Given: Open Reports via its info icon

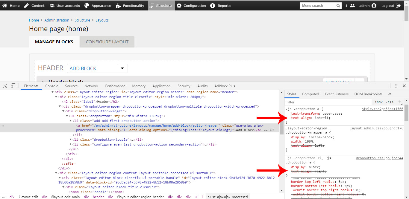Looking at the screenshot, I should pyautogui.click(x=212, y=5).
